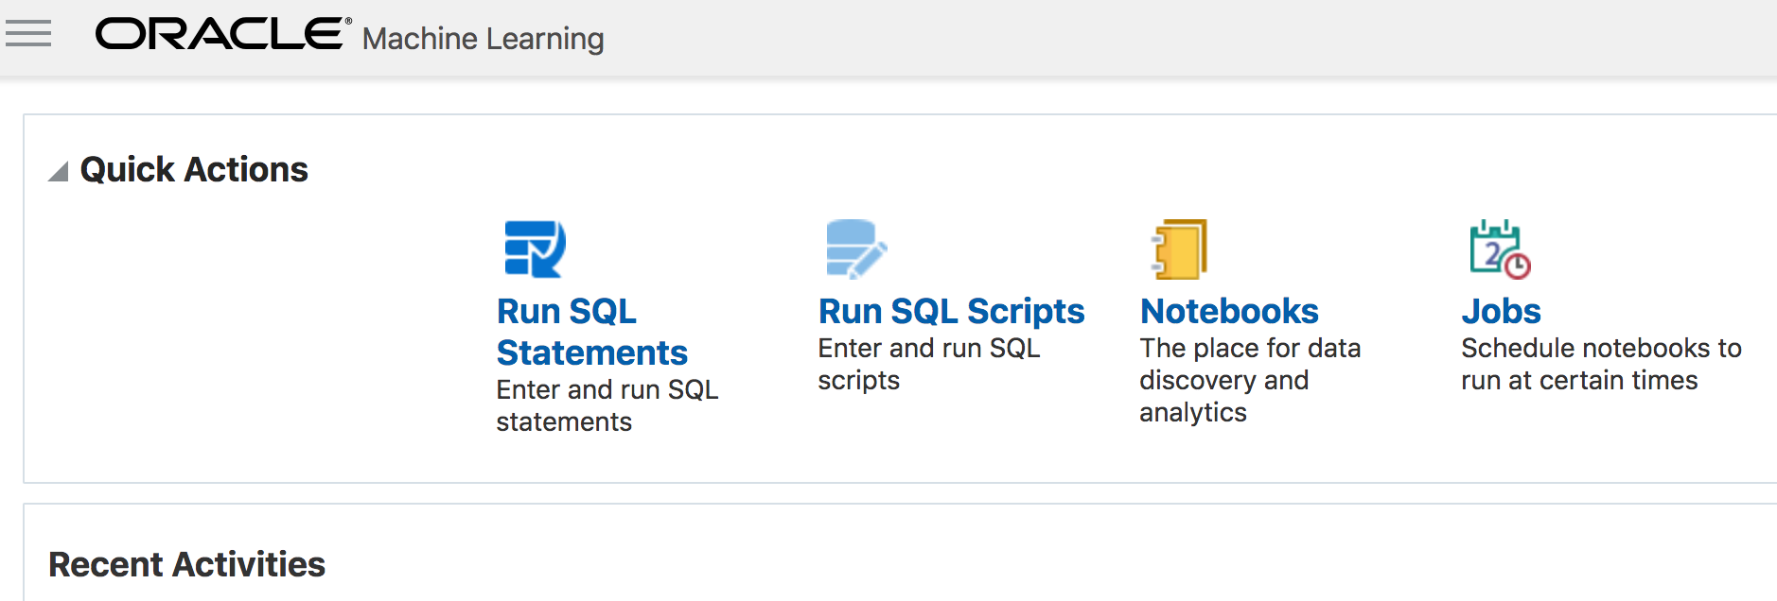The image size is (1777, 601).
Task: Click the Run SQL Statements icon
Action: click(535, 249)
